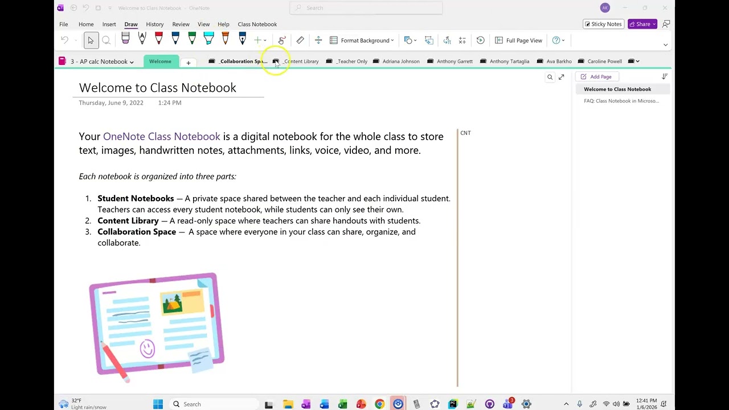This screenshot has height=410, width=729.
Task: Undo the last action
Action: (64, 40)
